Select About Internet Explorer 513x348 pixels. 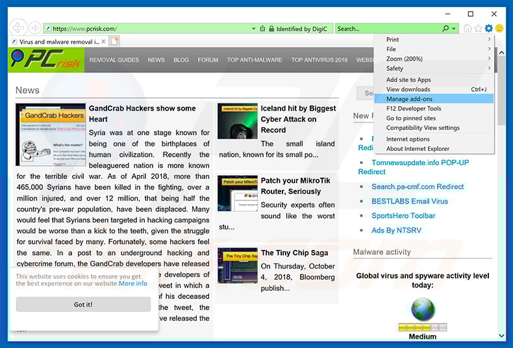(x=434, y=148)
